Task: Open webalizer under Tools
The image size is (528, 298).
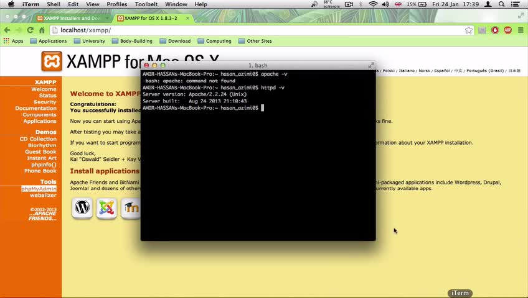Action: click(43, 196)
